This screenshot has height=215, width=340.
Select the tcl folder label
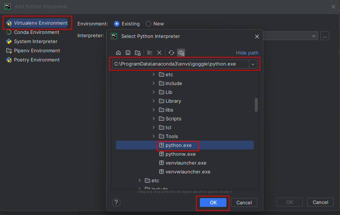pos(168,127)
